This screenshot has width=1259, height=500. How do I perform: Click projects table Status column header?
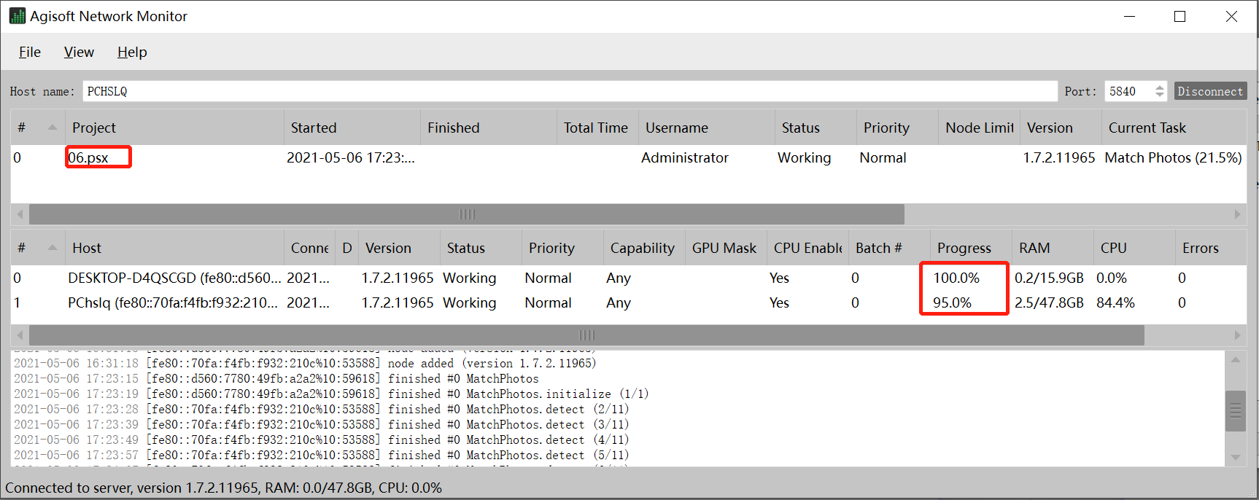(x=816, y=128)
